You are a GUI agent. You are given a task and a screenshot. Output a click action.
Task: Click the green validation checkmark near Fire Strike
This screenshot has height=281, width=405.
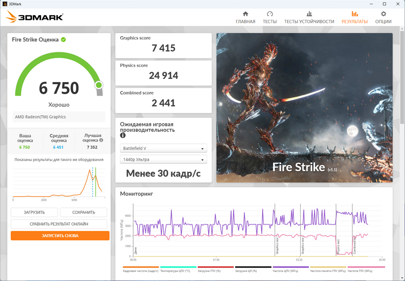(x=63, y=40)
